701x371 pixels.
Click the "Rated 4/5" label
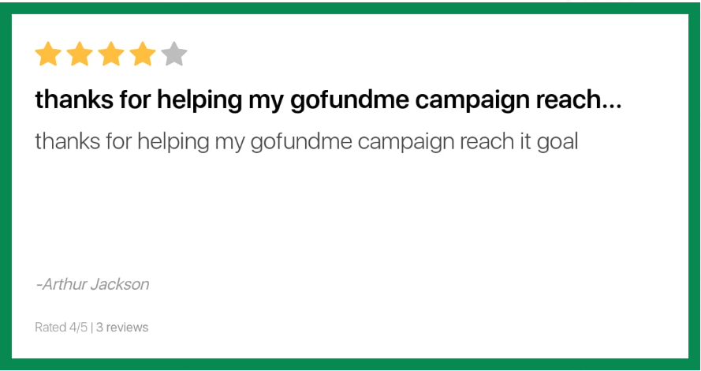[x=61, y=327]
